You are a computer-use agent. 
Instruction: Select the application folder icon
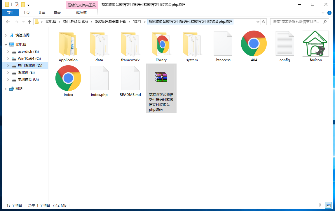pyautogui.click(x=68, y=44)
